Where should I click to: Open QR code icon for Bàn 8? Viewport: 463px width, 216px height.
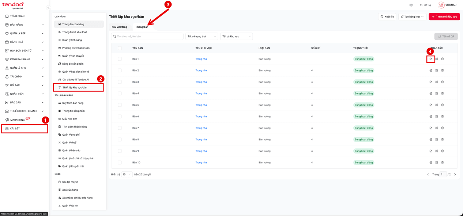pyautogui.click(x=437, y=140)
